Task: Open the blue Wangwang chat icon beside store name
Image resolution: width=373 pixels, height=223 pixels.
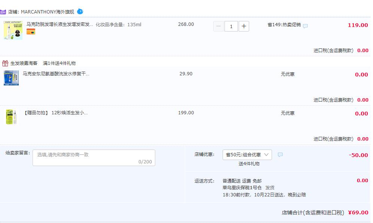Action: (80, 12)
